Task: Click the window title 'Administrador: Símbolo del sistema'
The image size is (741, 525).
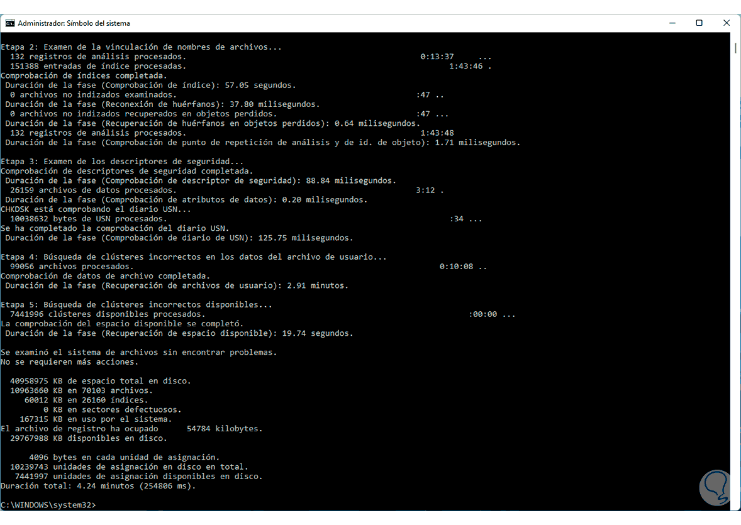Action: (x=74, y=23)
